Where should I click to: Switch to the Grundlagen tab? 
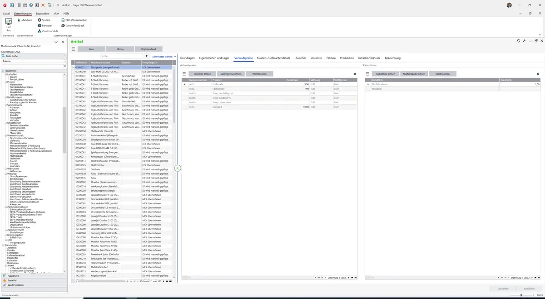coord(188,58)
